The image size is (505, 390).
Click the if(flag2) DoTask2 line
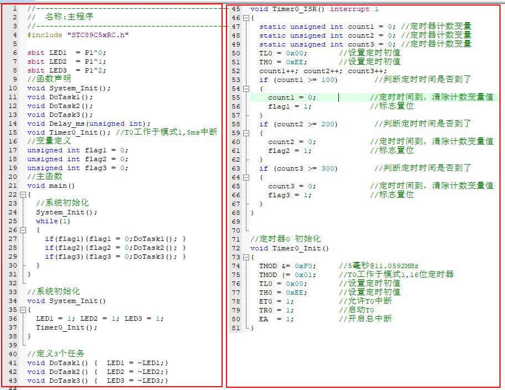(115, 248)
